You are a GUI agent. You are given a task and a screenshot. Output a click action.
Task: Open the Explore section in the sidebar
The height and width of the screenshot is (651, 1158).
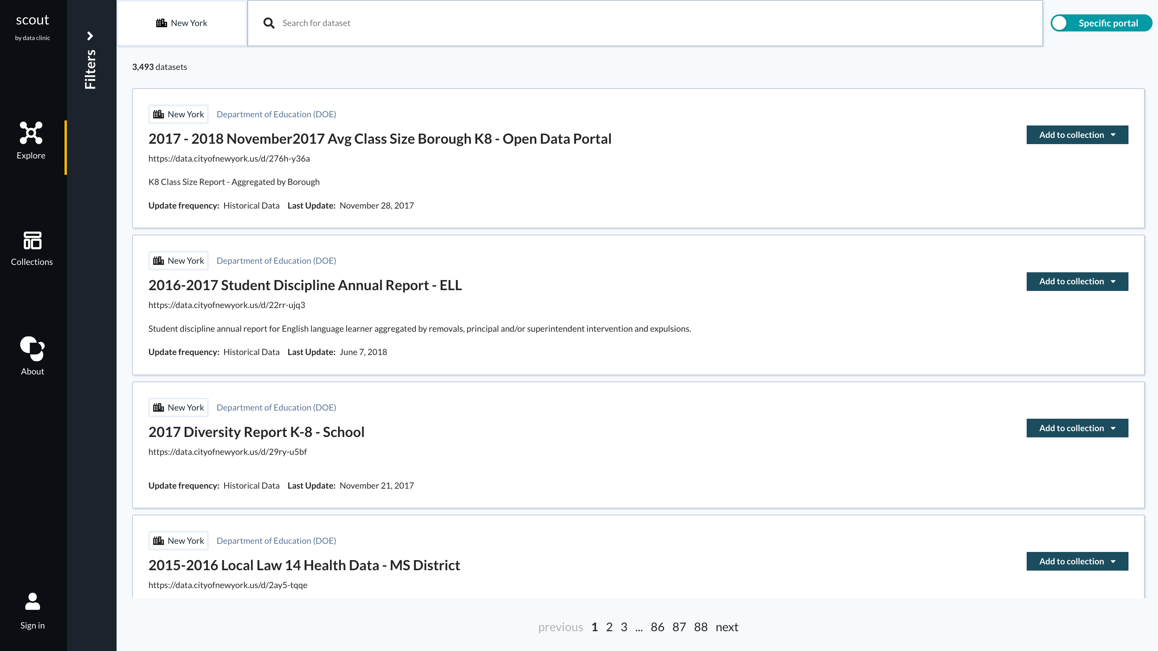point(31,141)
